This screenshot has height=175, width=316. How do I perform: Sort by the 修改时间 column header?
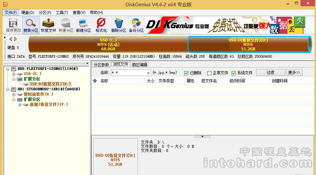pyautogui.click(x=249, y=81)
